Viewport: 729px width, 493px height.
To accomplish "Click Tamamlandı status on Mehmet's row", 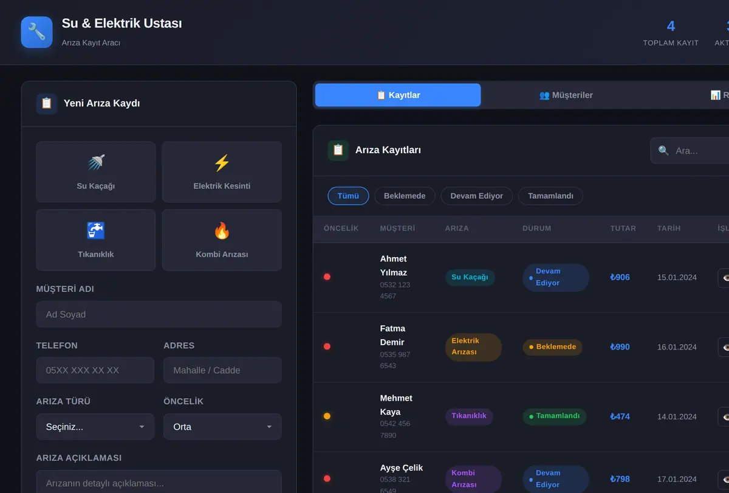I will (x=554, y=416).
